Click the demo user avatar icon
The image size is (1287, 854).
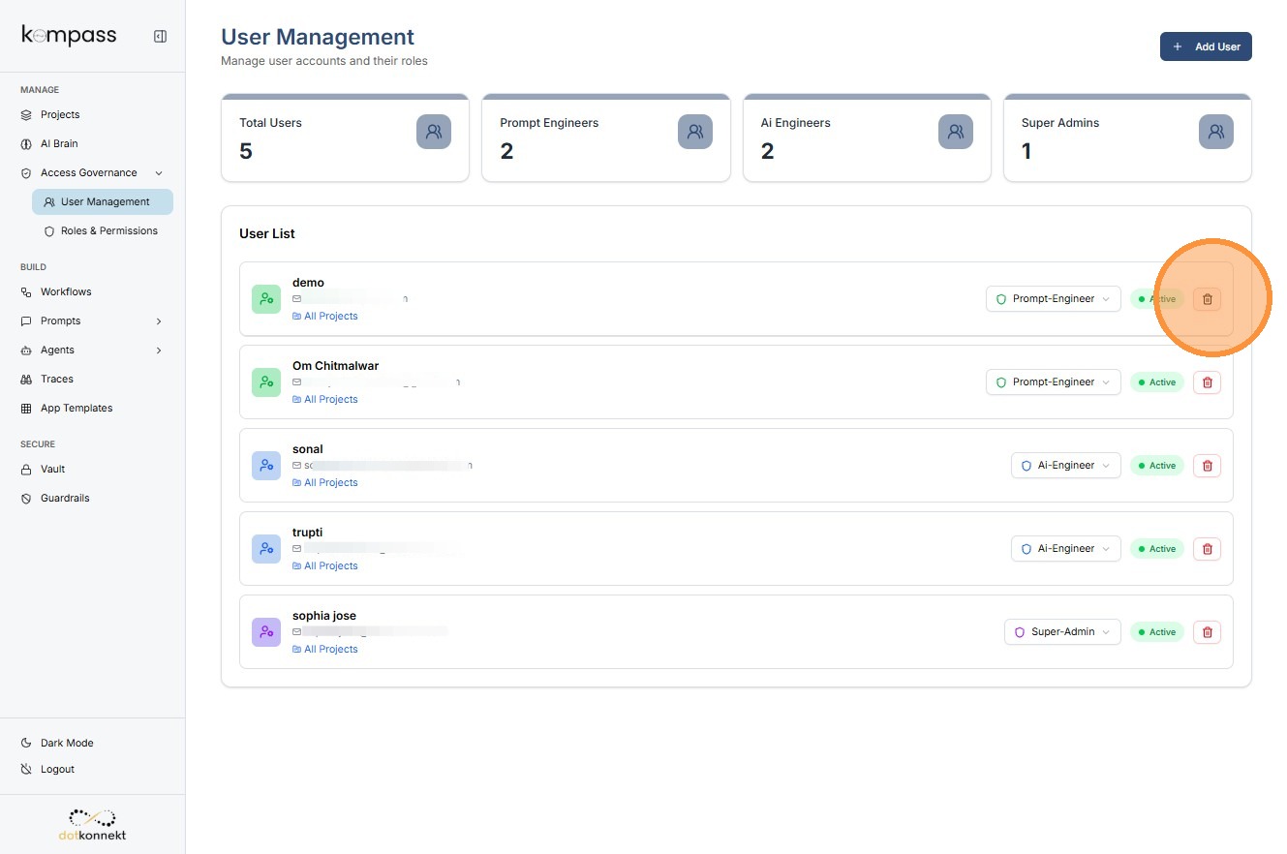tap(266, 299)
